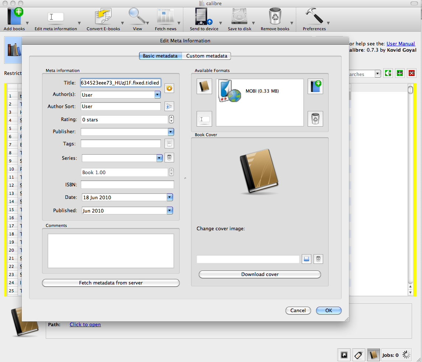The width and height of the screenshot is (422, 362).
Task: Swap author and title with orange icon
Action: coord(169,88)
